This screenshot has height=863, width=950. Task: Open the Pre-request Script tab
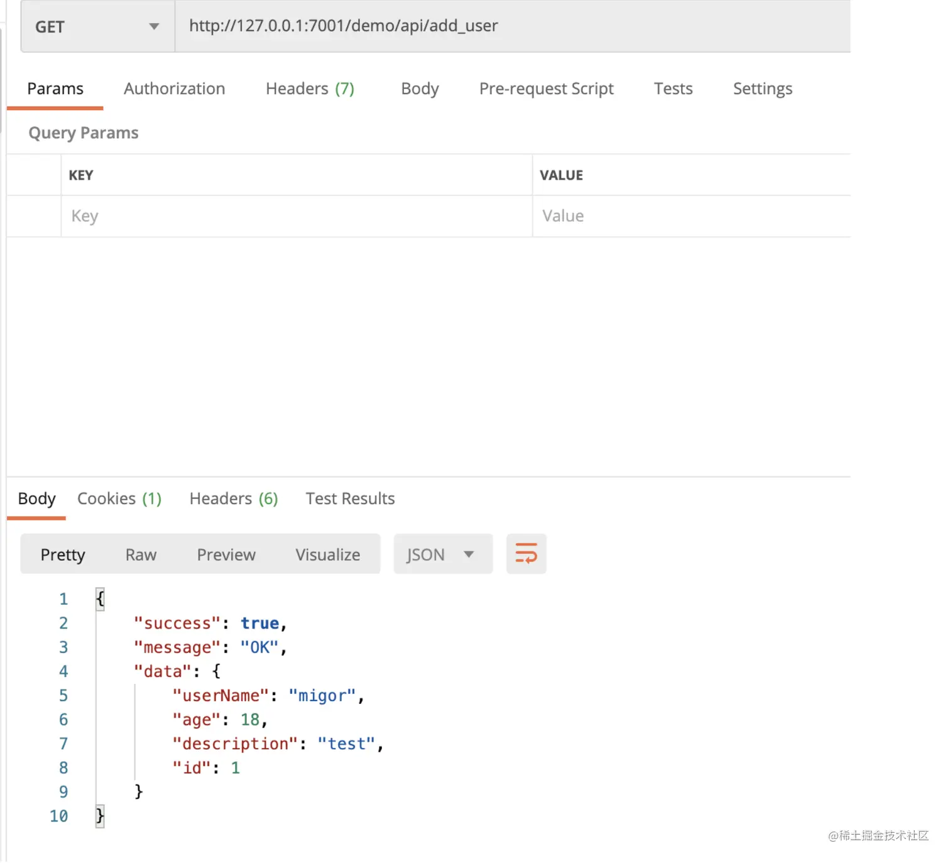click(546, 89)
